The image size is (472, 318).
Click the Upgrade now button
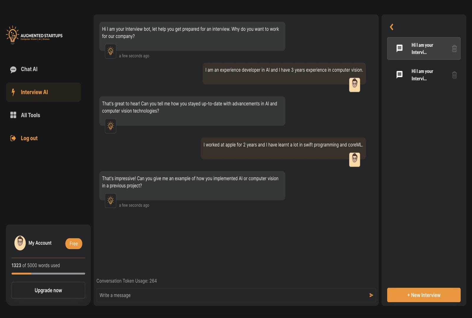(x=48, y=290)
